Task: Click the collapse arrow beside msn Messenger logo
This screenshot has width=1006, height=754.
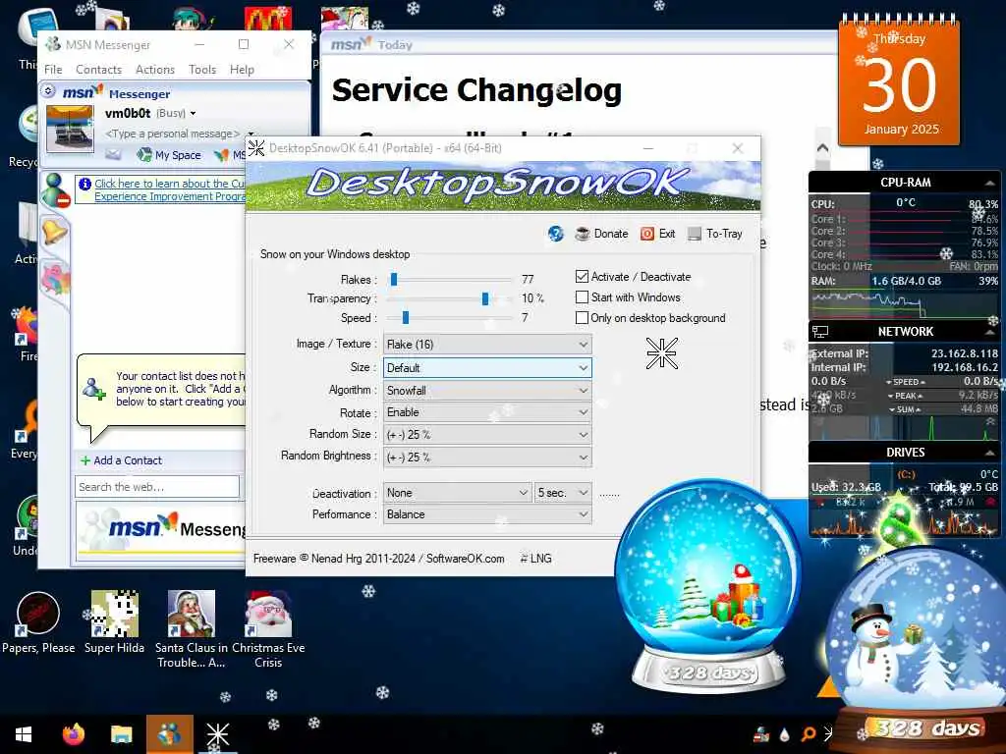Action: [x=48, y=91]
